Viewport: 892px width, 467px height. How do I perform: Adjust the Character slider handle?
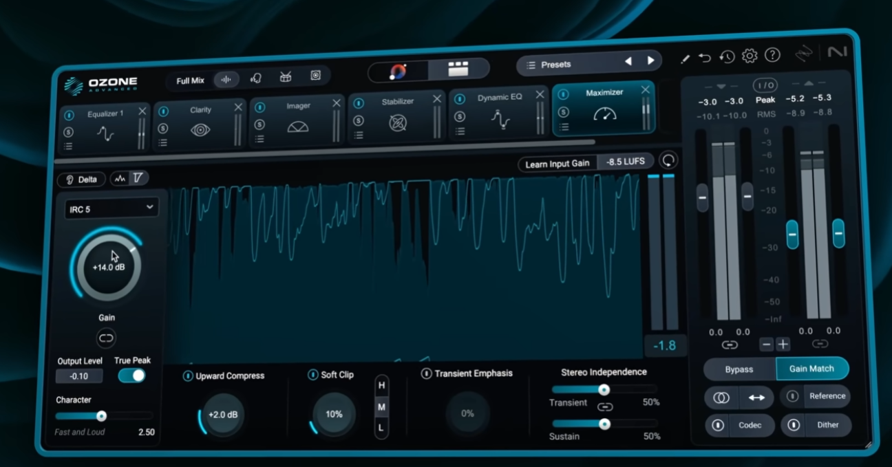pos(101,416)
